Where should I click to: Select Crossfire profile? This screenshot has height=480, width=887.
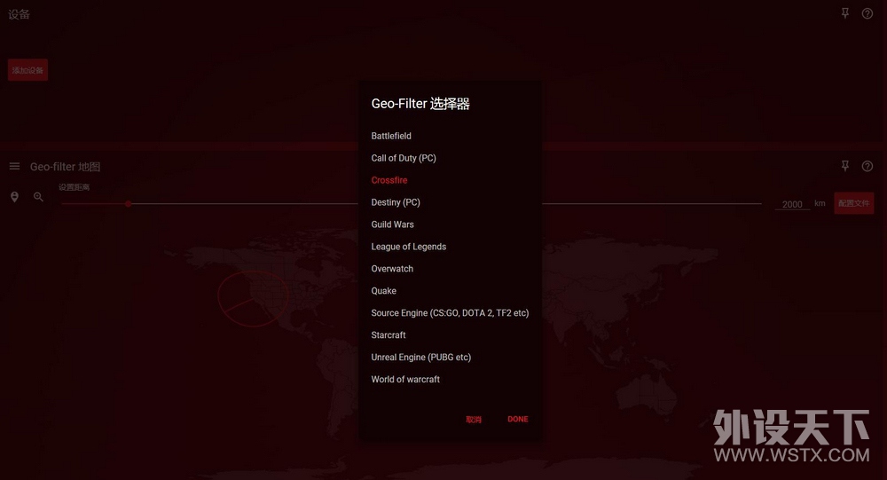pos(389,180)
